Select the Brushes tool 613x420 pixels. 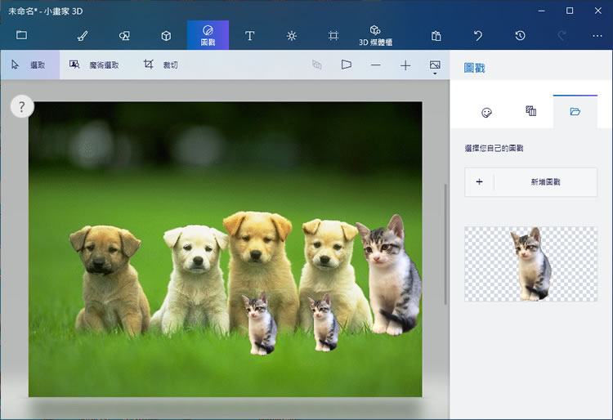coord(83,36)
